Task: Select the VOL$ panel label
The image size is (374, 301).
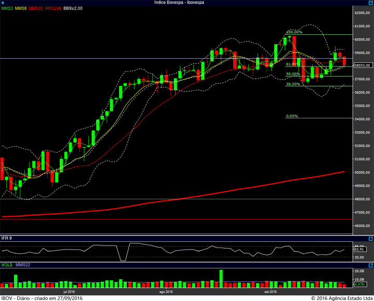Action: pos(7,265)
